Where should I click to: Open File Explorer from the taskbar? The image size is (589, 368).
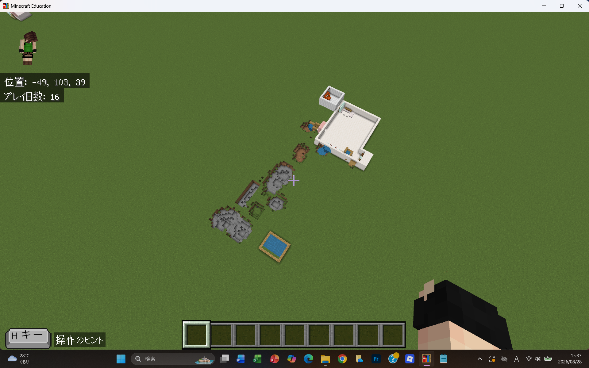click(x=325, y=359)
